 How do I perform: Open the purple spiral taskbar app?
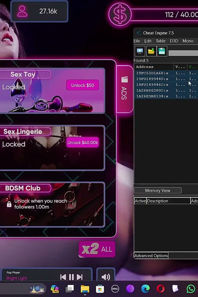coord(130,289)
